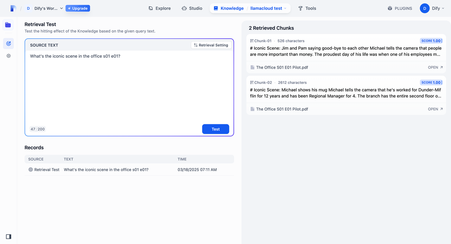451x244 pixels.
Task: Open the Chunk-01 source PDF link
Action: [435, 67]
